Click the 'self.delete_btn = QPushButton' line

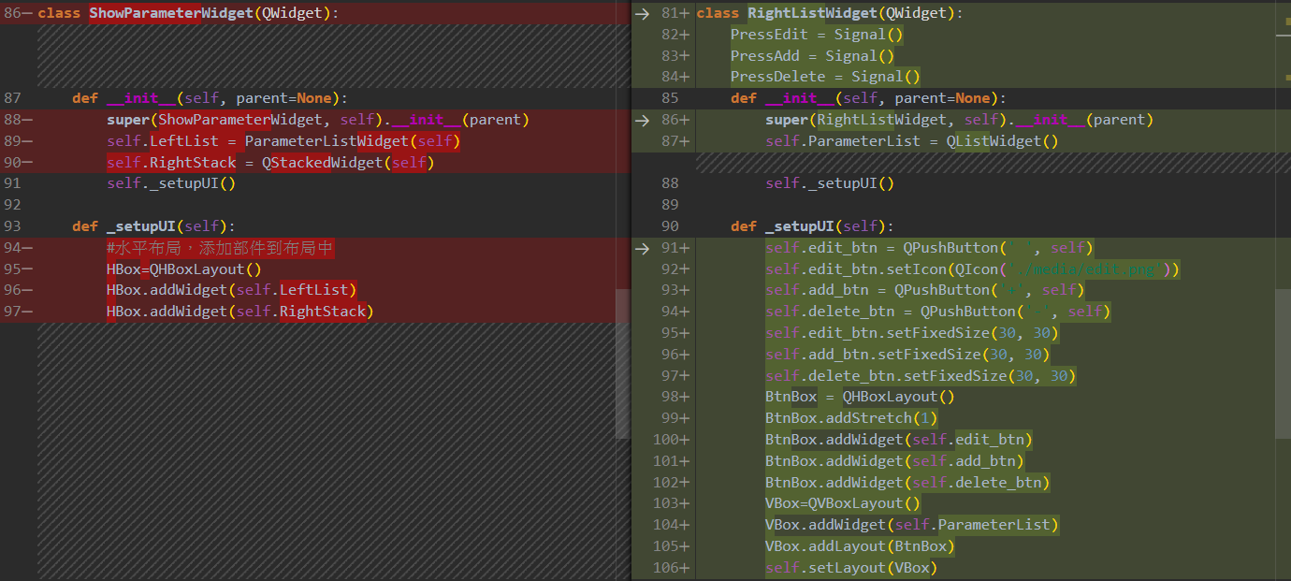point(938,312)
